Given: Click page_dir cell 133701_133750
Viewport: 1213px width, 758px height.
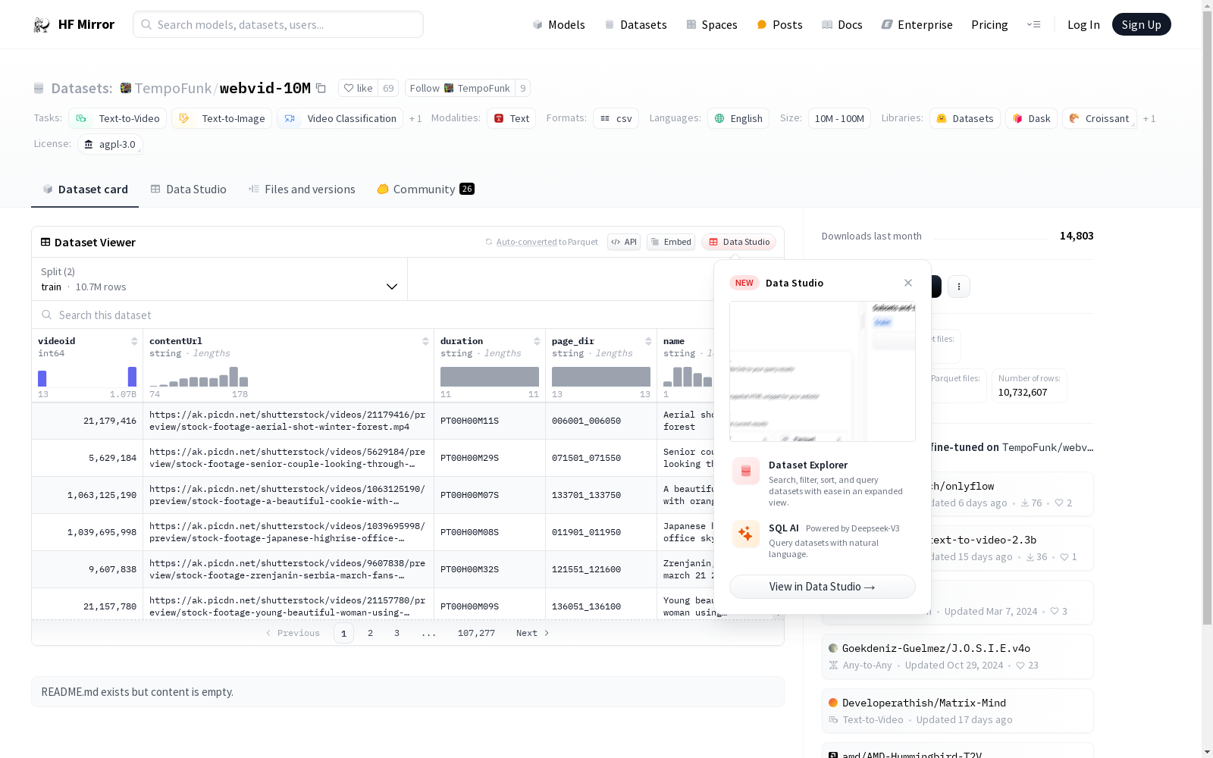Looking at the screenshot, I should (x=600, y=495).
